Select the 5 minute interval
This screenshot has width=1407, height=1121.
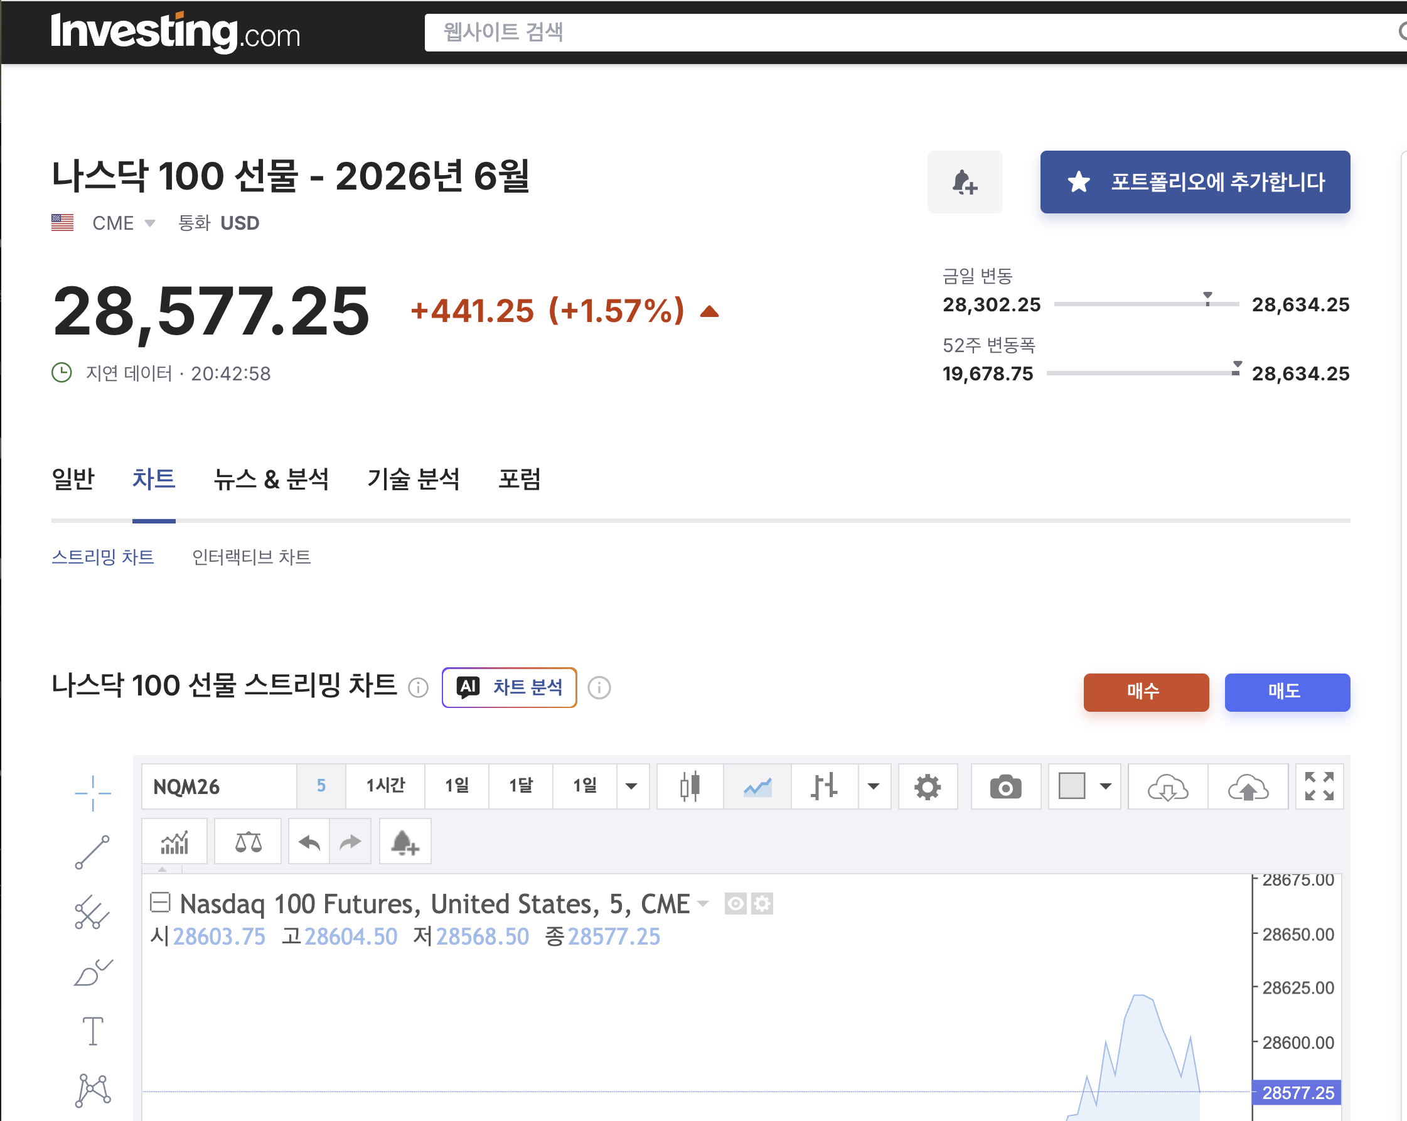(x=321, y=786)
